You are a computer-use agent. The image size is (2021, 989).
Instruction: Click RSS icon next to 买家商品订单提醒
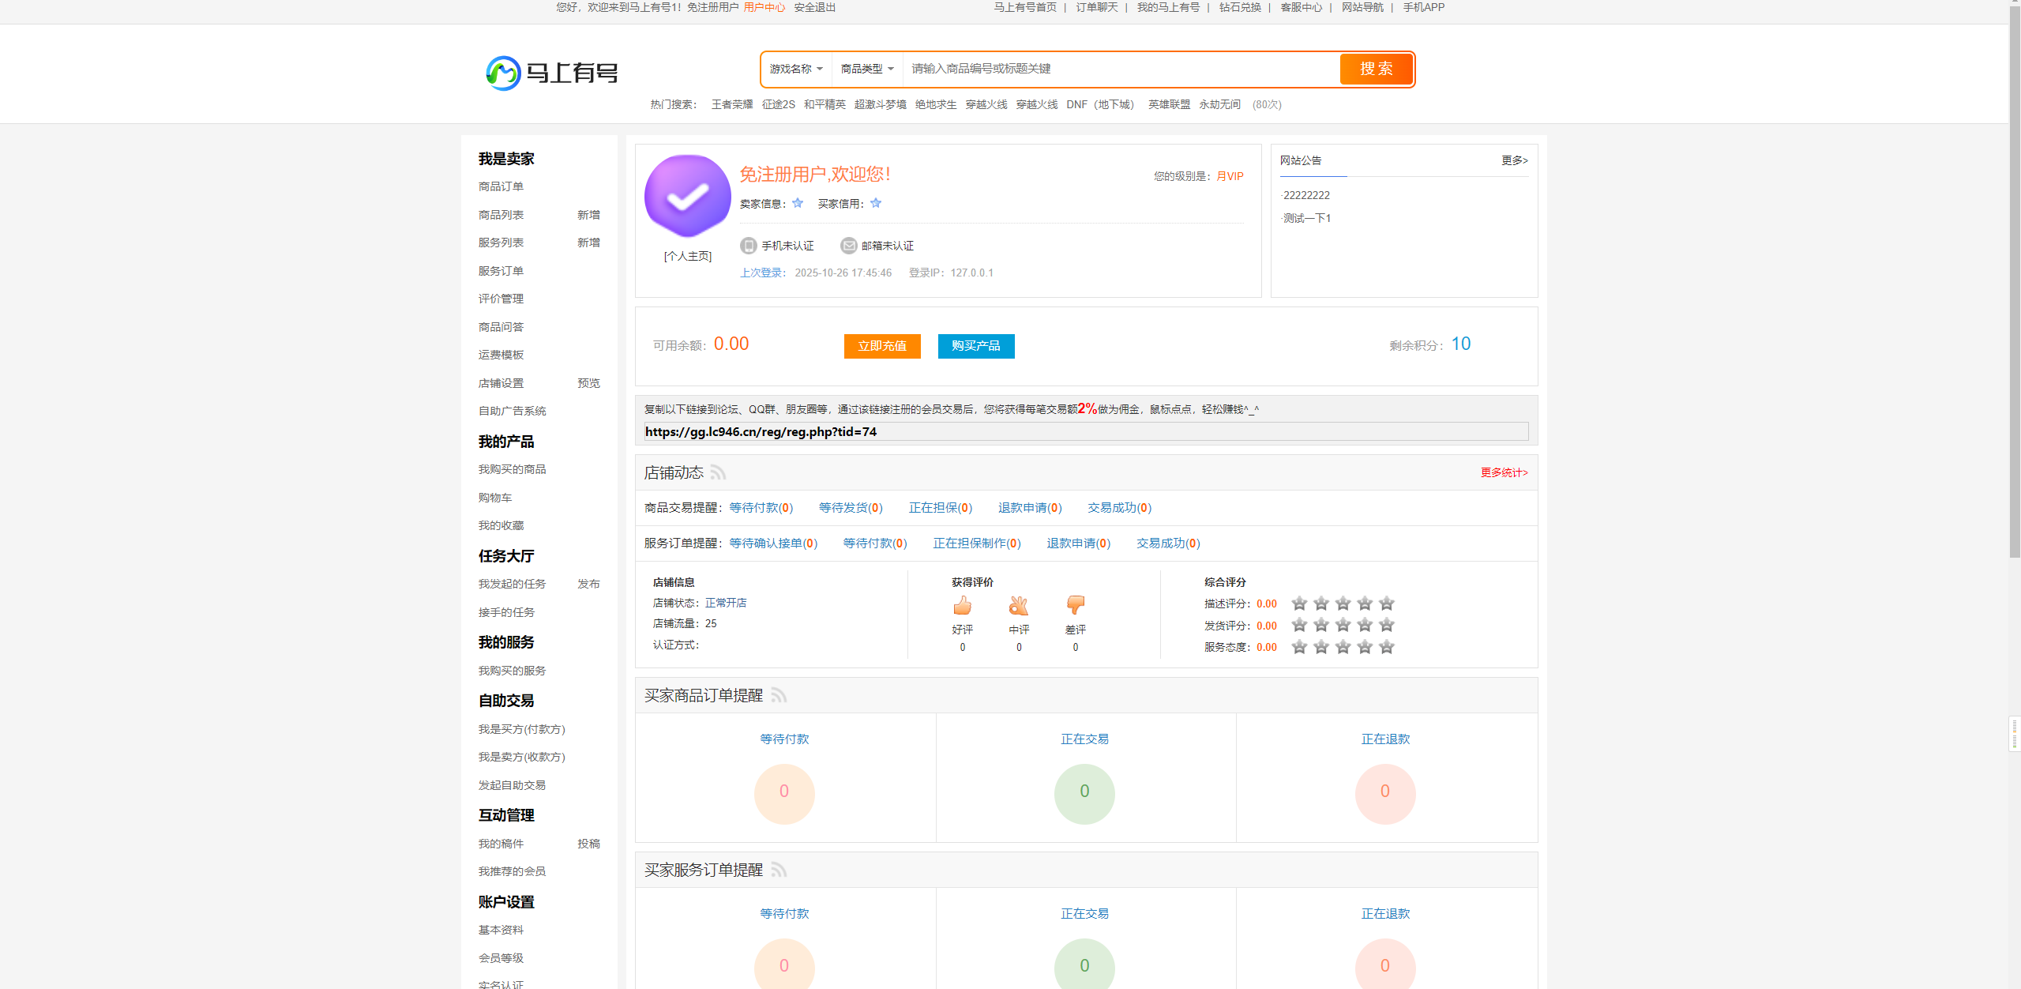point(779,695)
